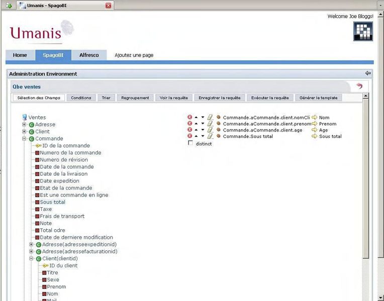Remove the nomCli field with red delete icon
This screenshot has height=301, width=384.
(x=190, y=117)
